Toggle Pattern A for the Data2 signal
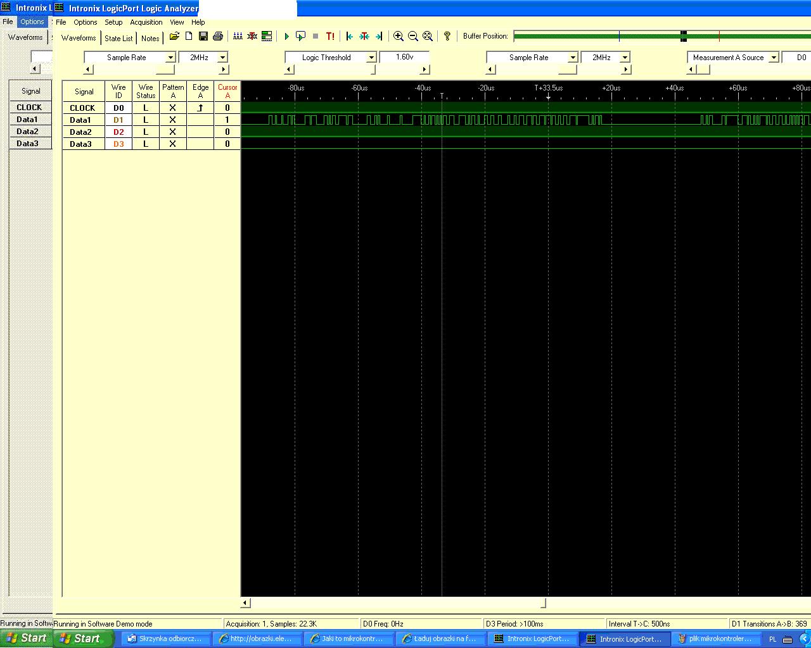Screen dimensions: 811x648 [173, 132]
